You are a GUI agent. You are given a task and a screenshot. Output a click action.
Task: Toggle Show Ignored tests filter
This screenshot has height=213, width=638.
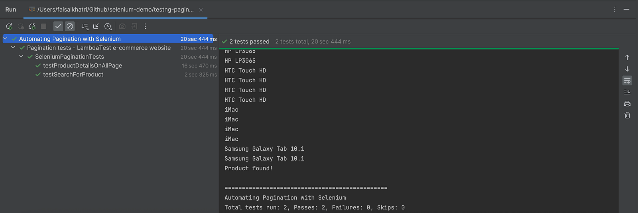click(x=70, y=26)
